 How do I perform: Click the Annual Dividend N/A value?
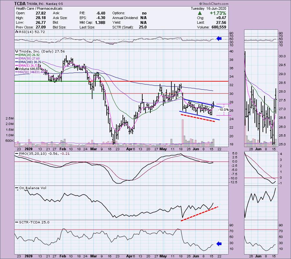144,18
